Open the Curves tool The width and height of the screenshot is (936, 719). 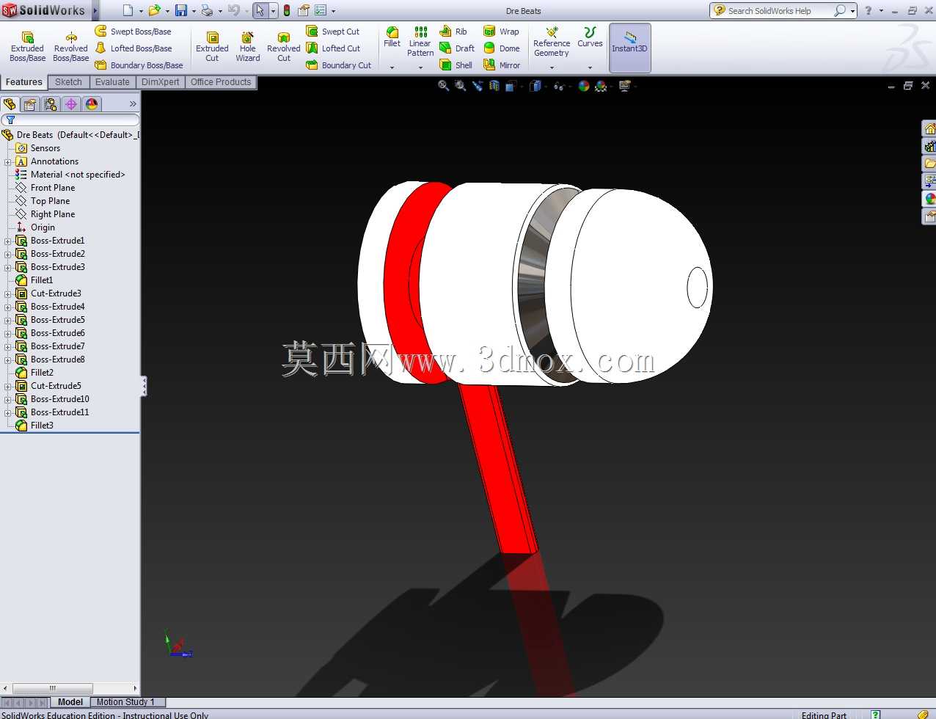590,37
